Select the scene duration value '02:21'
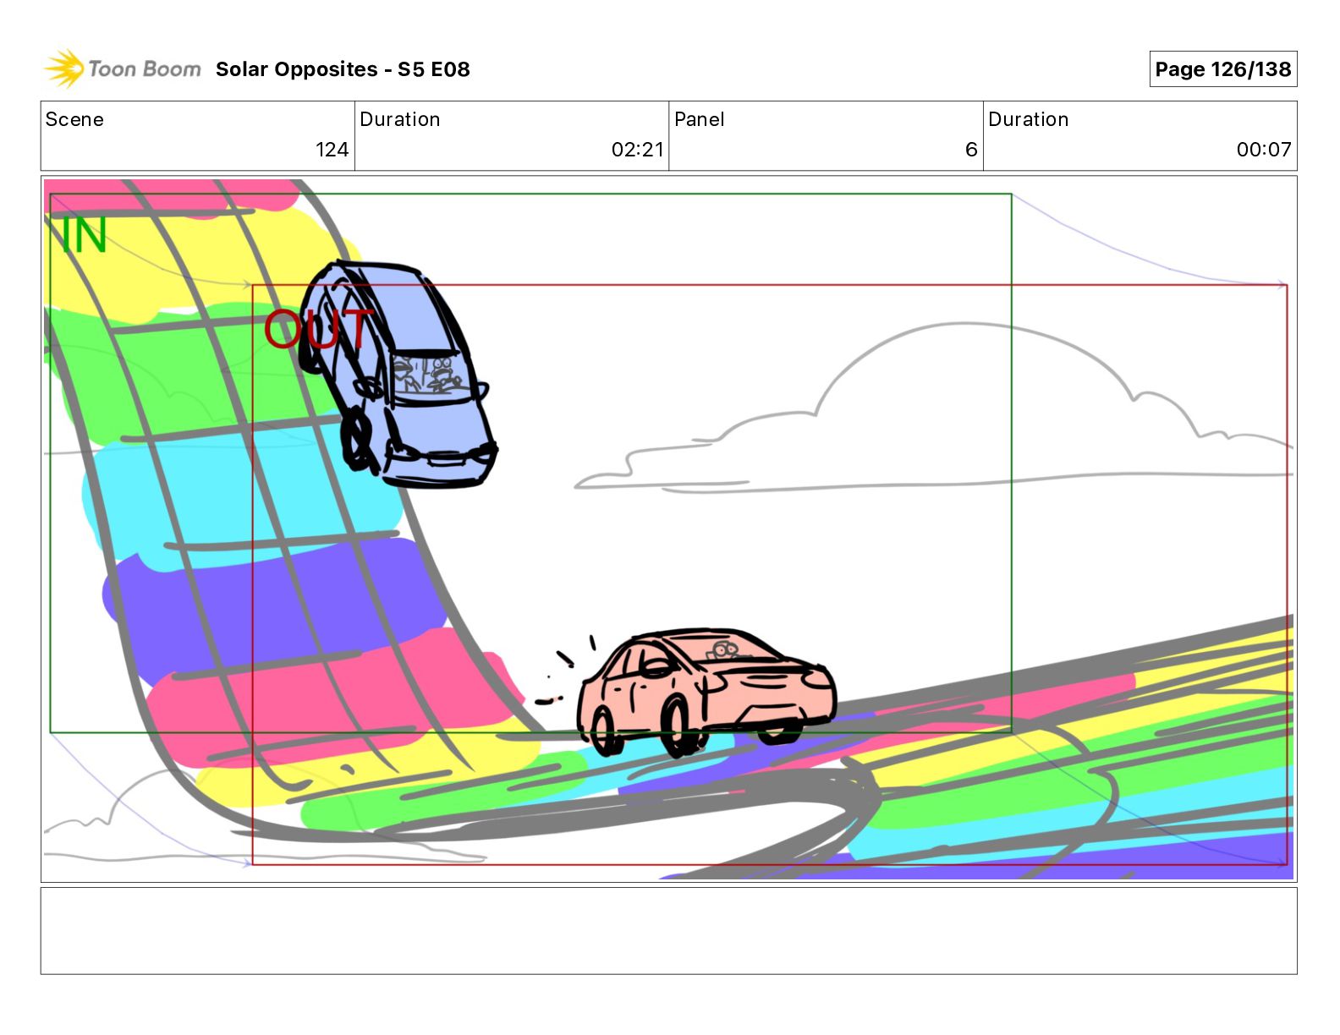The width and height of the screenshot is (1340, 1035). coord(638,150)
